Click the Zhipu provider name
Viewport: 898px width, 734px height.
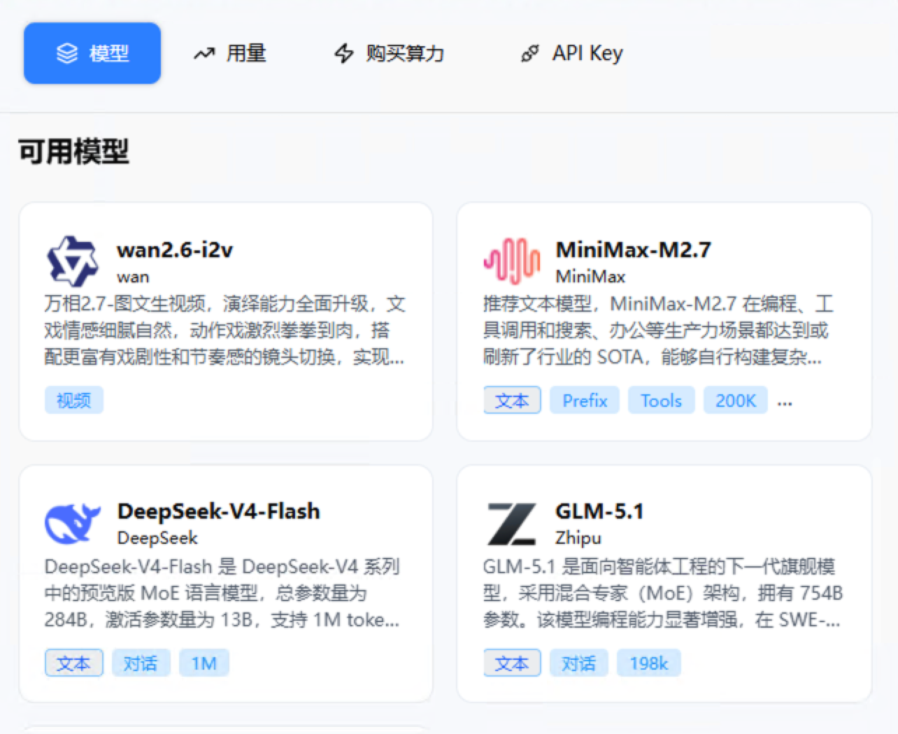pyautogui.click(x=578, y=538)
